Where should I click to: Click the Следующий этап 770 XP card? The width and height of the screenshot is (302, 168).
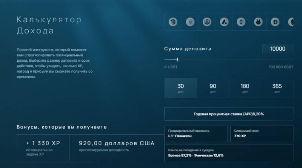[262, 134]
